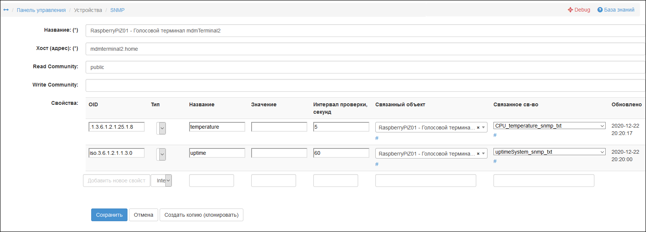The height and width of the screenshot is (232, 646).
Task: Focus the Write Community field
Action: pyautogui.click(x=365, y=85)
